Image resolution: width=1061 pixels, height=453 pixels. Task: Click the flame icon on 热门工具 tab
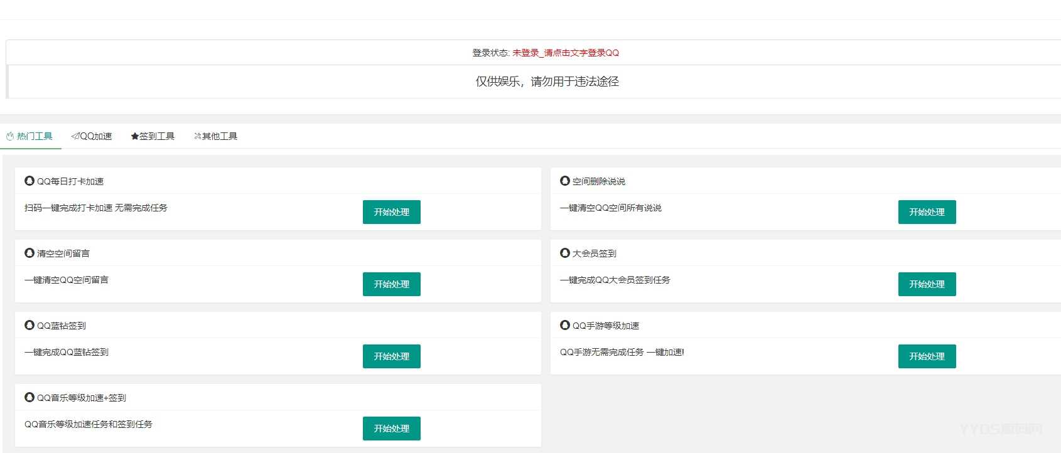click(10, 136)
